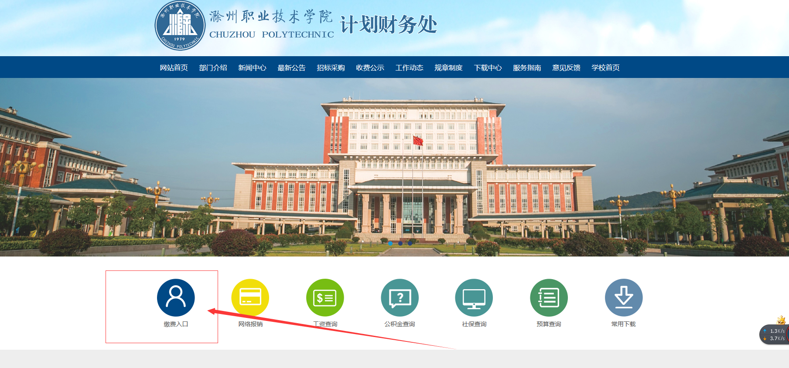The height and width of the screenshot is (368, 789).
Task: Click the Chuzhou Polytechnic circular logo
Action: coord(180,25)
